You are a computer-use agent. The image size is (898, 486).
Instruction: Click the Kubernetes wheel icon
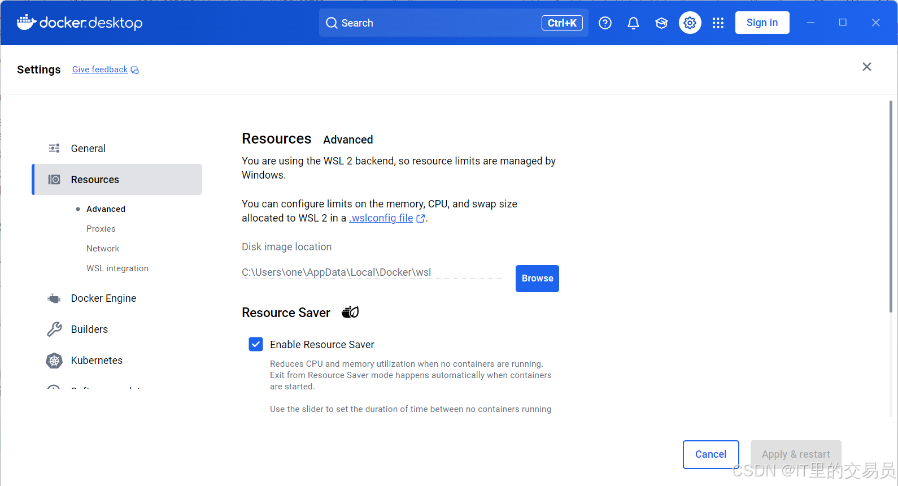pyautogui.click(x=54, y=361)
